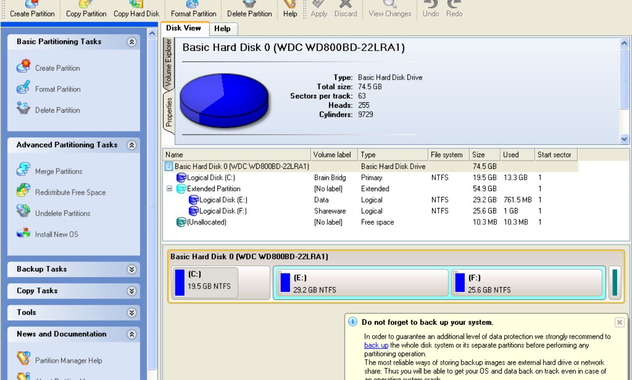Open the Properties vertical tab

(168, 112)
